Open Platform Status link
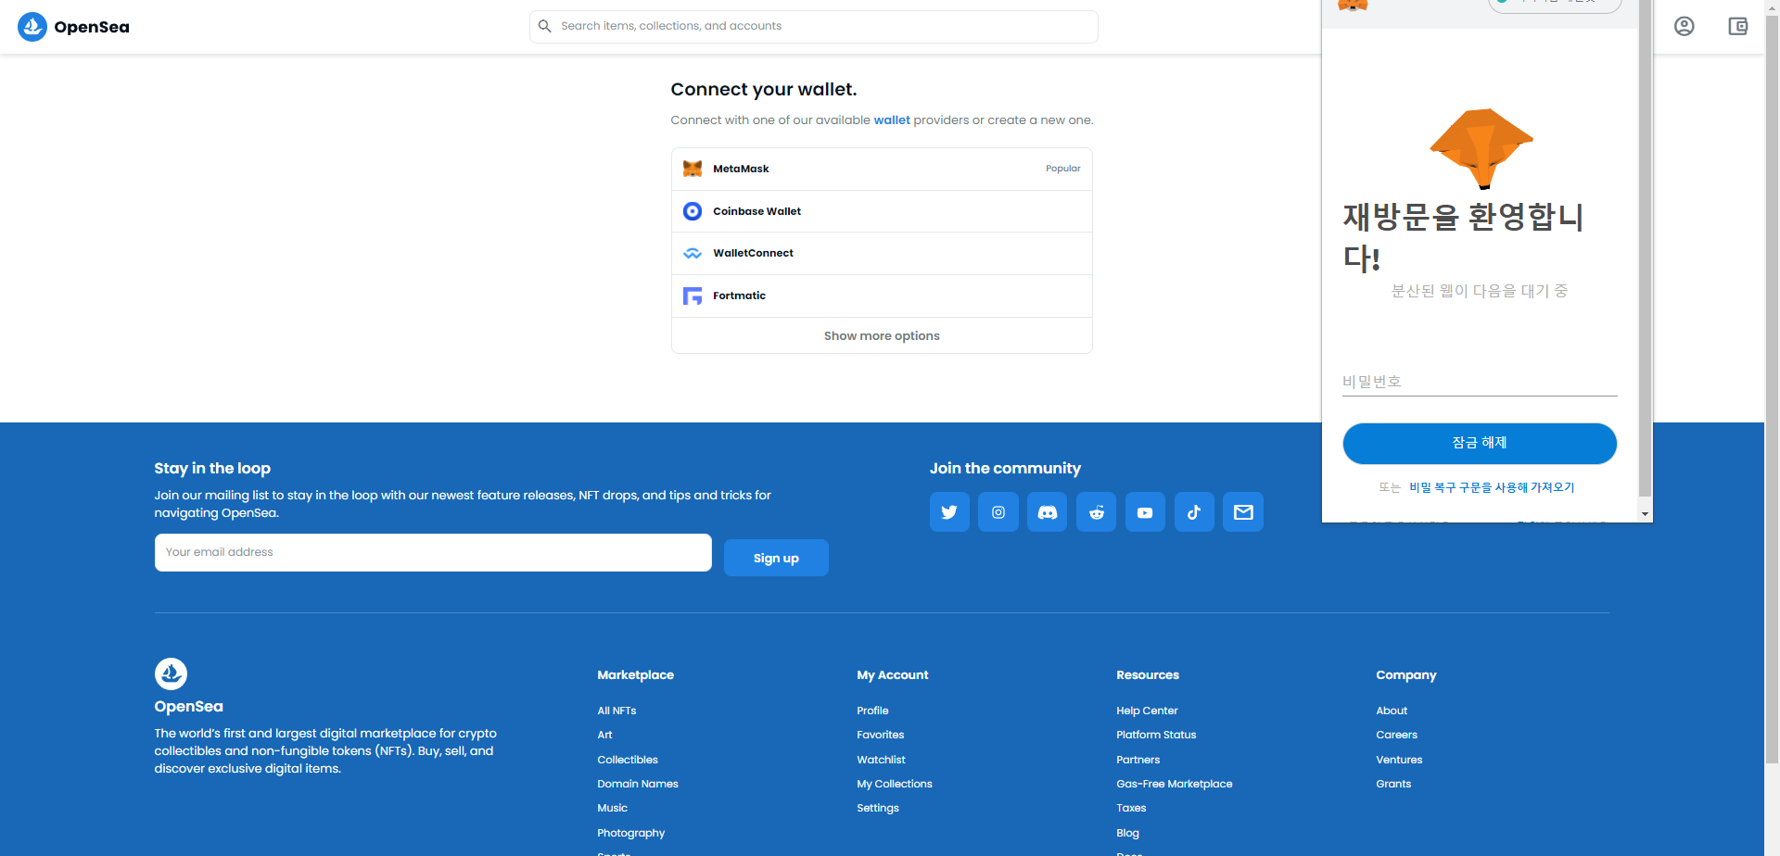This screenshot has height=856, width=1780. coord(1156,735)
